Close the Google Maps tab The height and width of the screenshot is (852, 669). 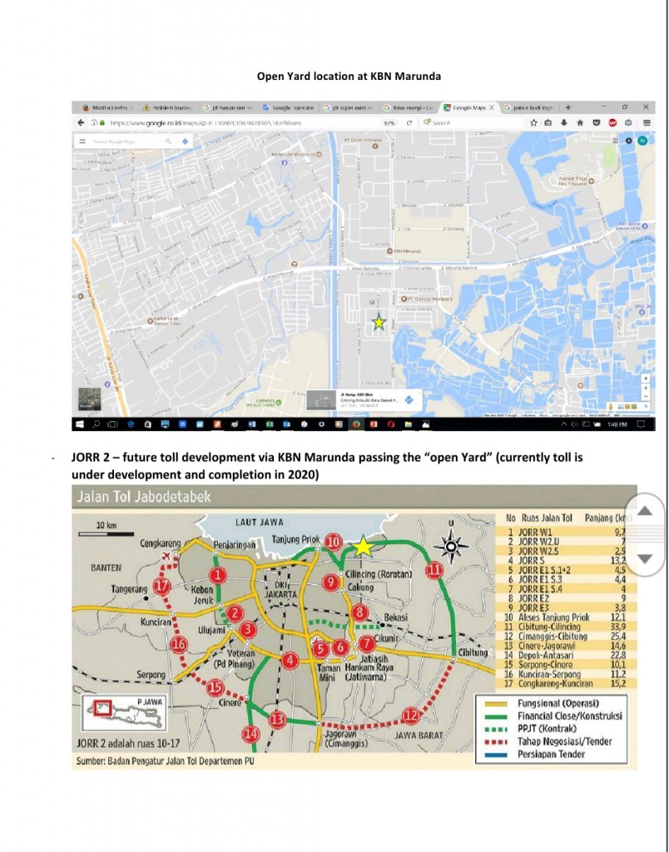(491, 107)
